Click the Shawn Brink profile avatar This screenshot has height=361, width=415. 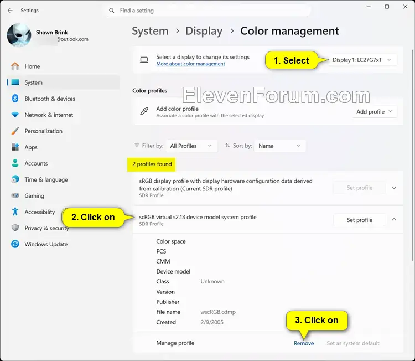19,35
